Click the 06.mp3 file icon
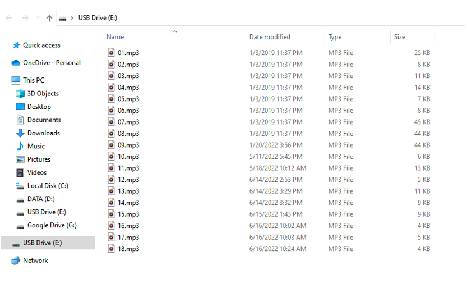This screenshot has width=467, height=283. [111, 111]
